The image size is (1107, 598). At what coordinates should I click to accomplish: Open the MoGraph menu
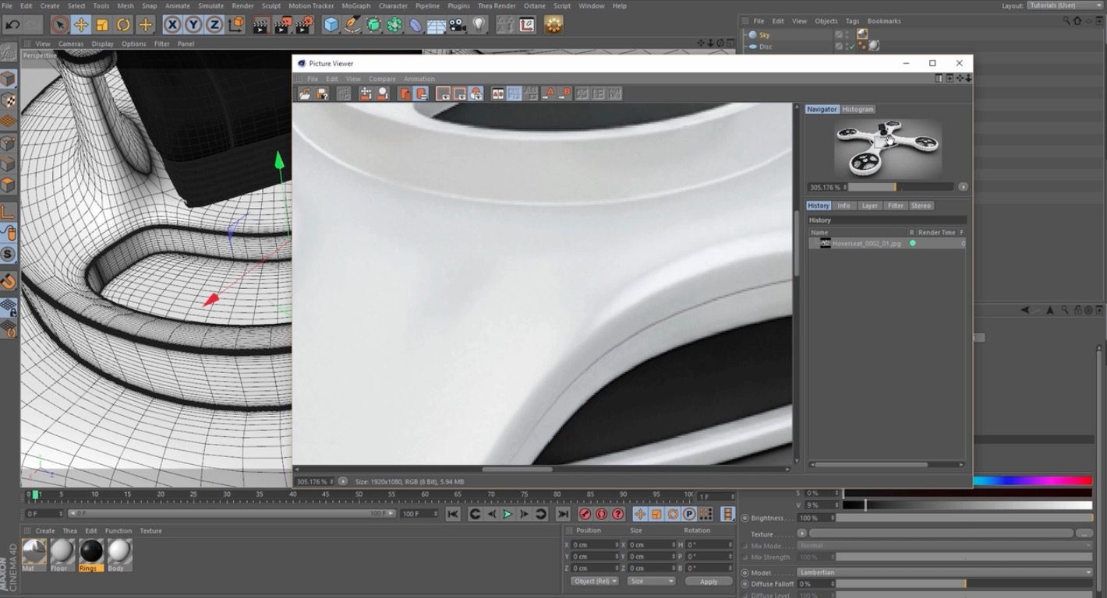[x=356, y=5]
